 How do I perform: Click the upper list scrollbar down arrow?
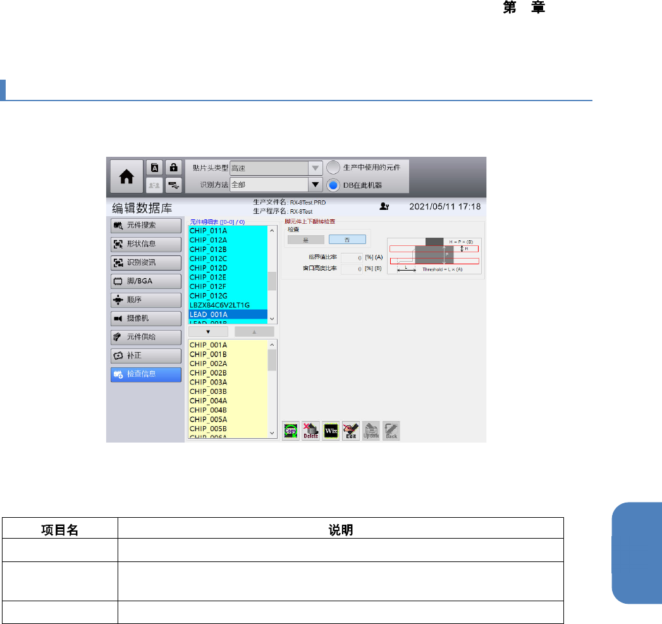[272, 319]
